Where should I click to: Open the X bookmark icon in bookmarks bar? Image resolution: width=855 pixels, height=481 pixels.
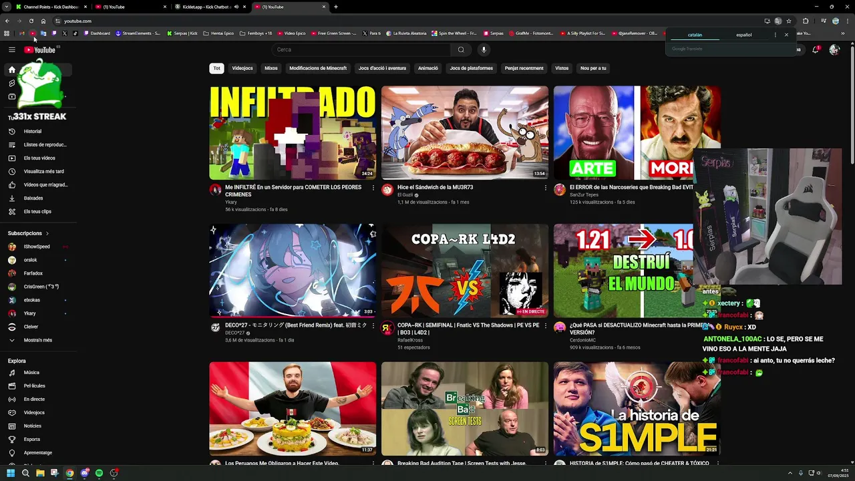click(x=64, y=33)
